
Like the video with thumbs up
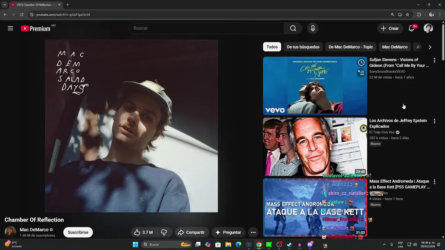pos(143,232)
